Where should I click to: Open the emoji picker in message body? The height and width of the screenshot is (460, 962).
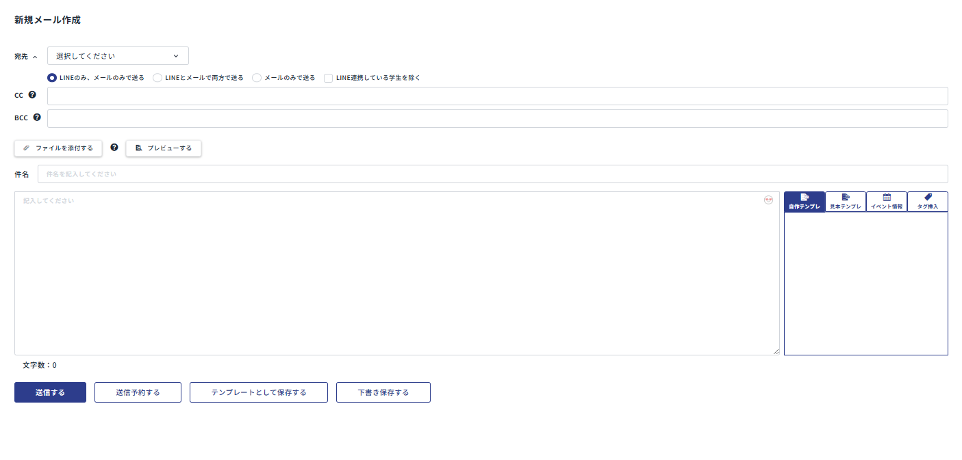(768, 200)
